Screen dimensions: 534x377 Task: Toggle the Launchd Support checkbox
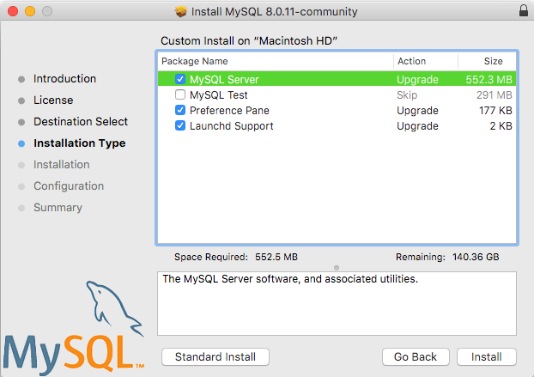point(180,126)
